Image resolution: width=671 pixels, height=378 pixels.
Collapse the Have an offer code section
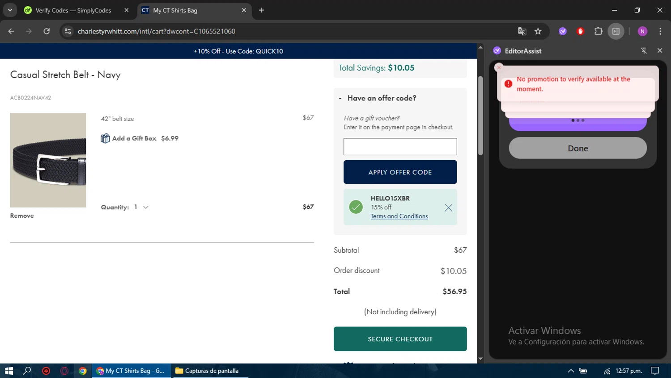click(378, 98)
